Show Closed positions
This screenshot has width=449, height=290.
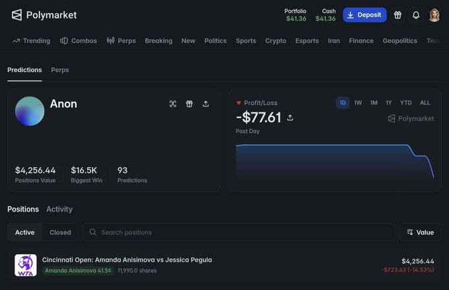click(60, 232)
